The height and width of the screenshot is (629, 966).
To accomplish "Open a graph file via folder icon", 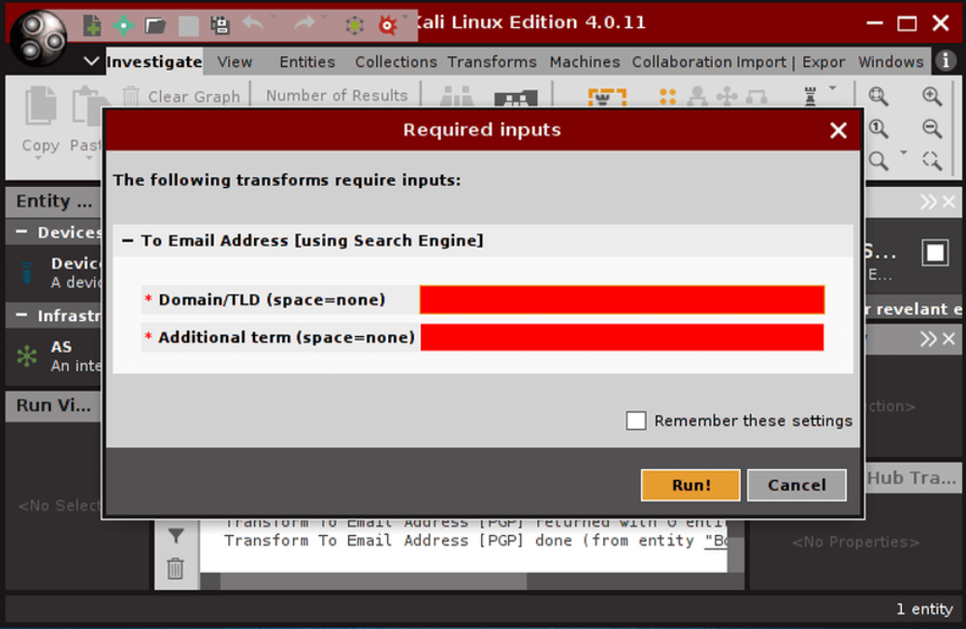I will (155, 25).
